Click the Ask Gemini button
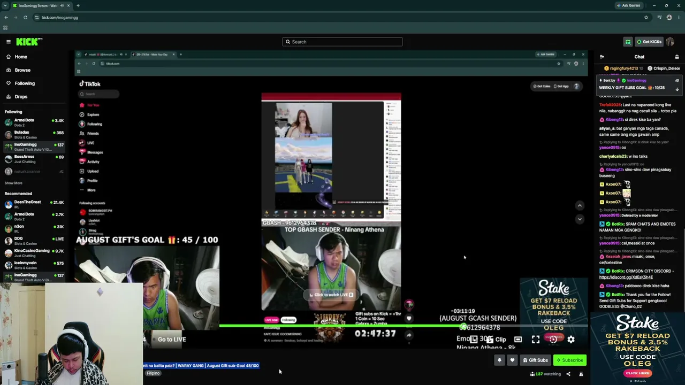685x385 pixels. [x=628, y=5]
